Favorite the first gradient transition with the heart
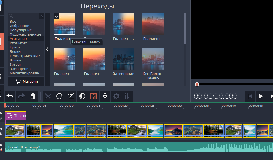 pos(57,16)
